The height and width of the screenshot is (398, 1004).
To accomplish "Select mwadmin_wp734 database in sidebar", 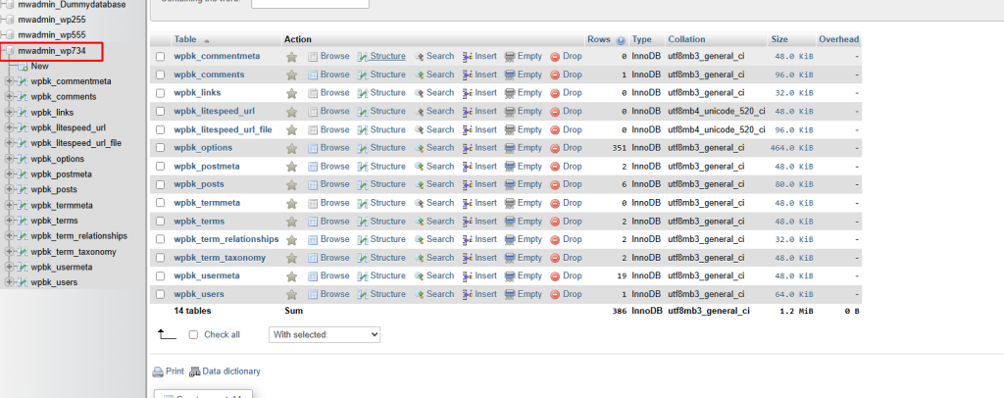I will click(51, 50).
